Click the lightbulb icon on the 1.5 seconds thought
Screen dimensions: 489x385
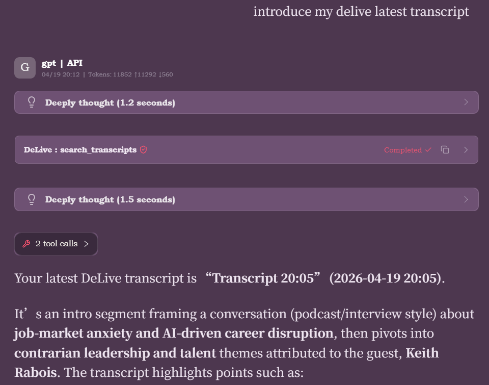click(x=32, y=199)
